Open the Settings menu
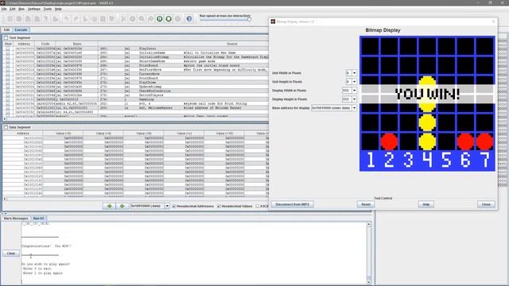The width and height of the screenshot is (509, 286). click(33, 9)
